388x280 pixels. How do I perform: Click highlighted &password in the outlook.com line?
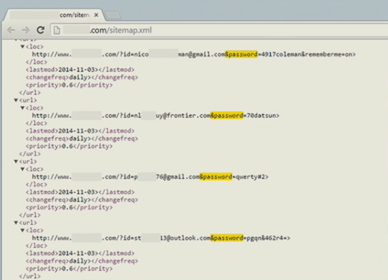[x=226, y=238]
